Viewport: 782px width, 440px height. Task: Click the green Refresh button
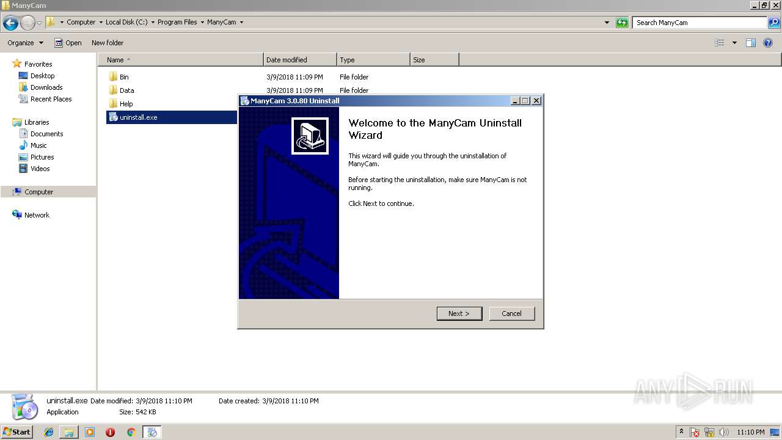622,23
